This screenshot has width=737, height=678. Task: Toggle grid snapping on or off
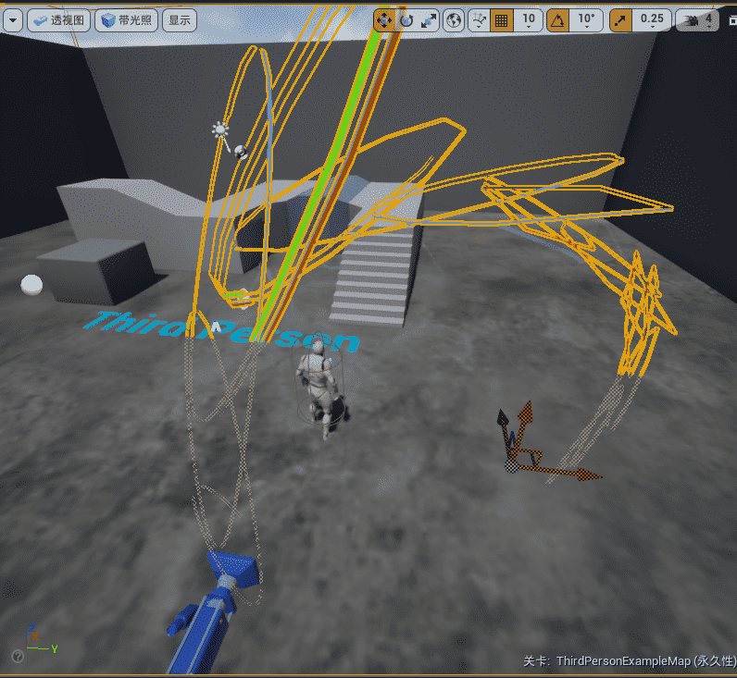pos(502,19)
